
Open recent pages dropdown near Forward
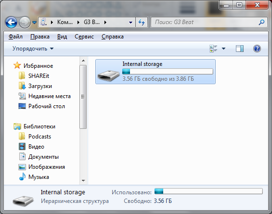(35, 22)
